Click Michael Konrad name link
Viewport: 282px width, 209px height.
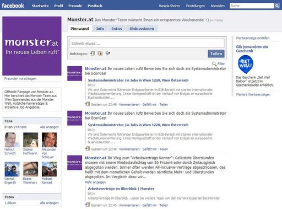point(47,180)
